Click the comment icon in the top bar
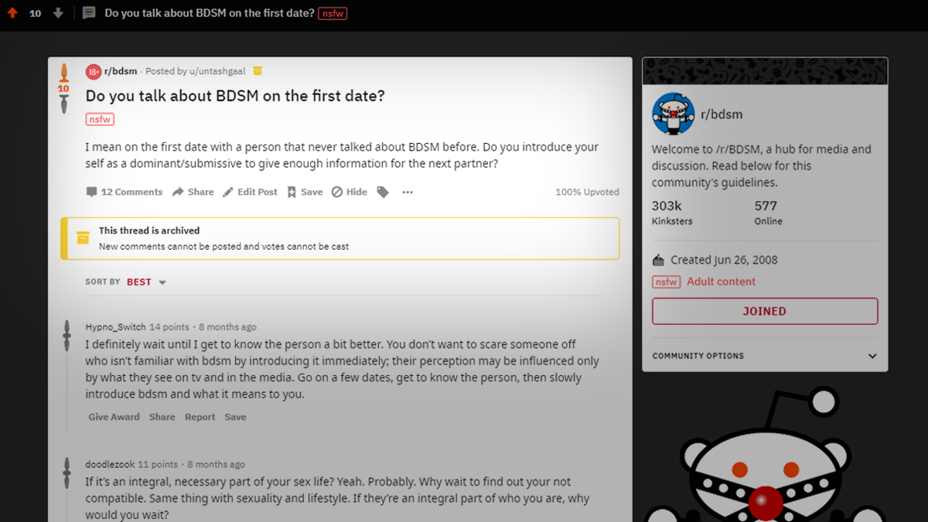Image resolution: width=928 pixels, height=522 pixels. click(89, 13)
